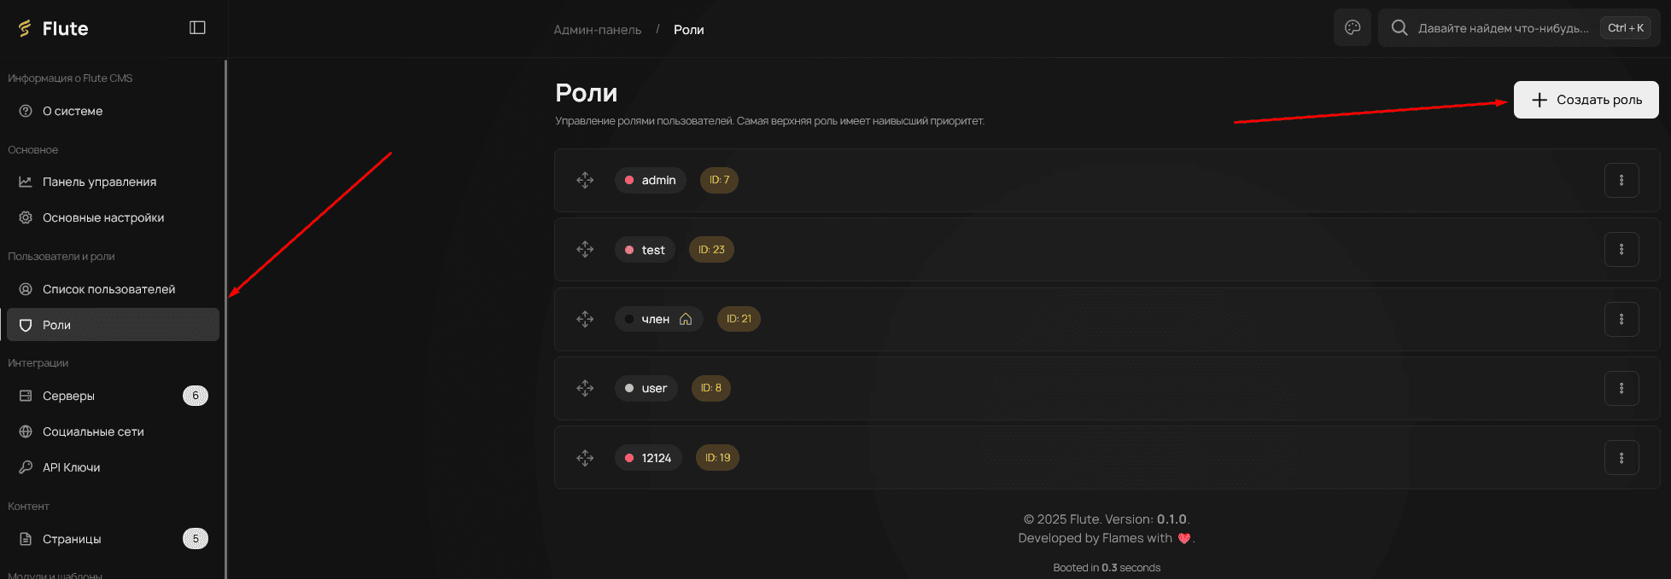The image size is (1671, 579).
Task: Click the drag handle on 12124 role
Action: 585,458
